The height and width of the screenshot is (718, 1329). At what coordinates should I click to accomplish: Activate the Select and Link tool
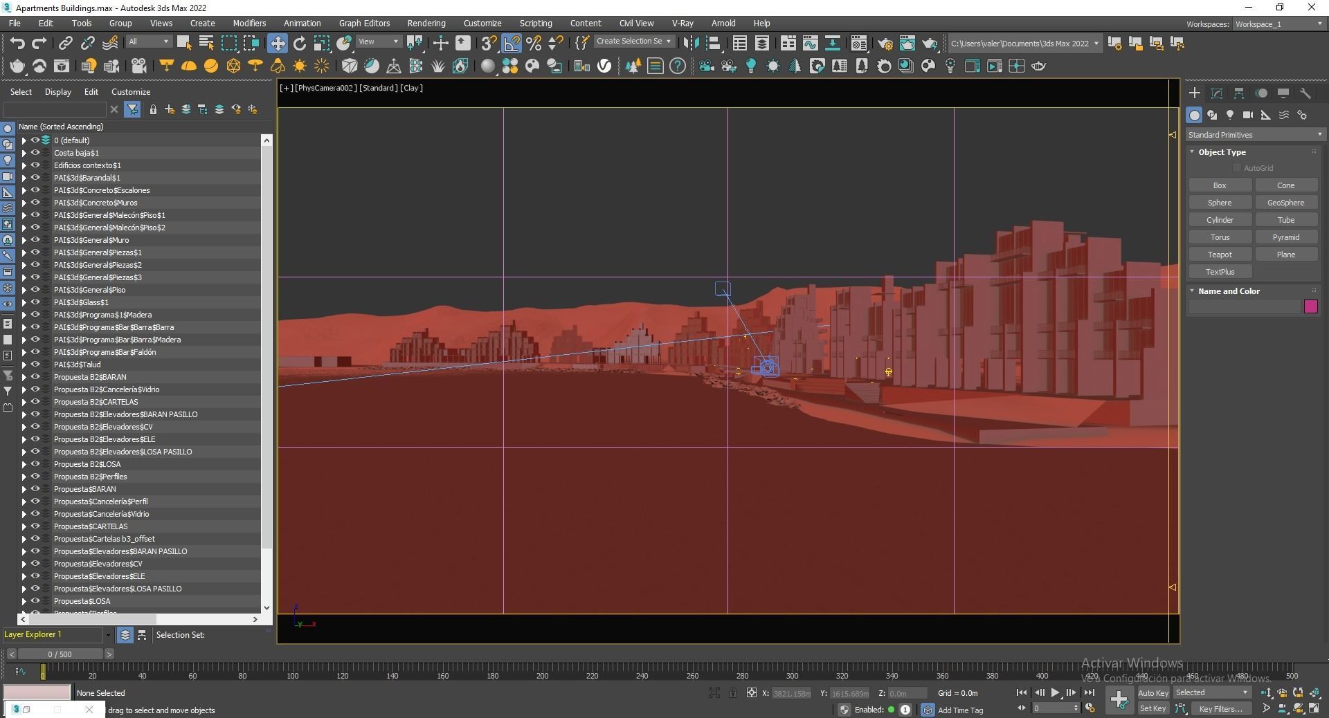(65, 43)
